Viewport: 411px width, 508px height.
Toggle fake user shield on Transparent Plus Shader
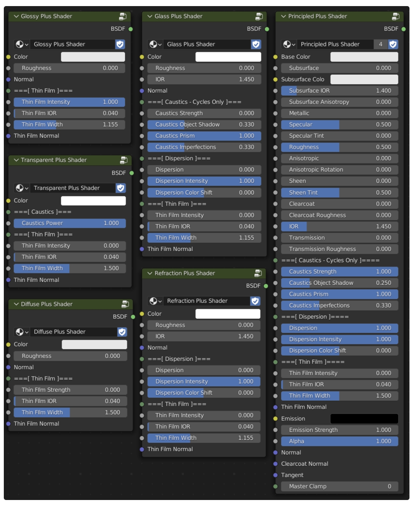tap(121, 188)
